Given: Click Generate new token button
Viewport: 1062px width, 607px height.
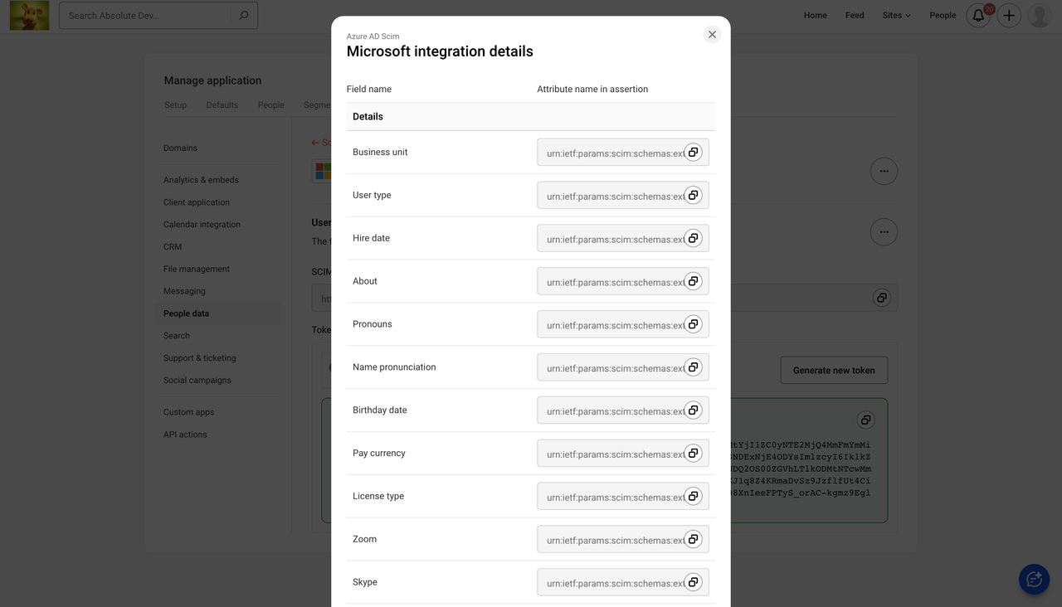Looking at the screenshot, I should (x=834, y=371).
